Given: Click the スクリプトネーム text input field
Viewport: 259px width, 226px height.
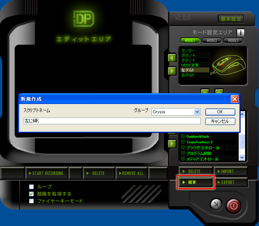Looking at the screenshot, I should point(112,121).
